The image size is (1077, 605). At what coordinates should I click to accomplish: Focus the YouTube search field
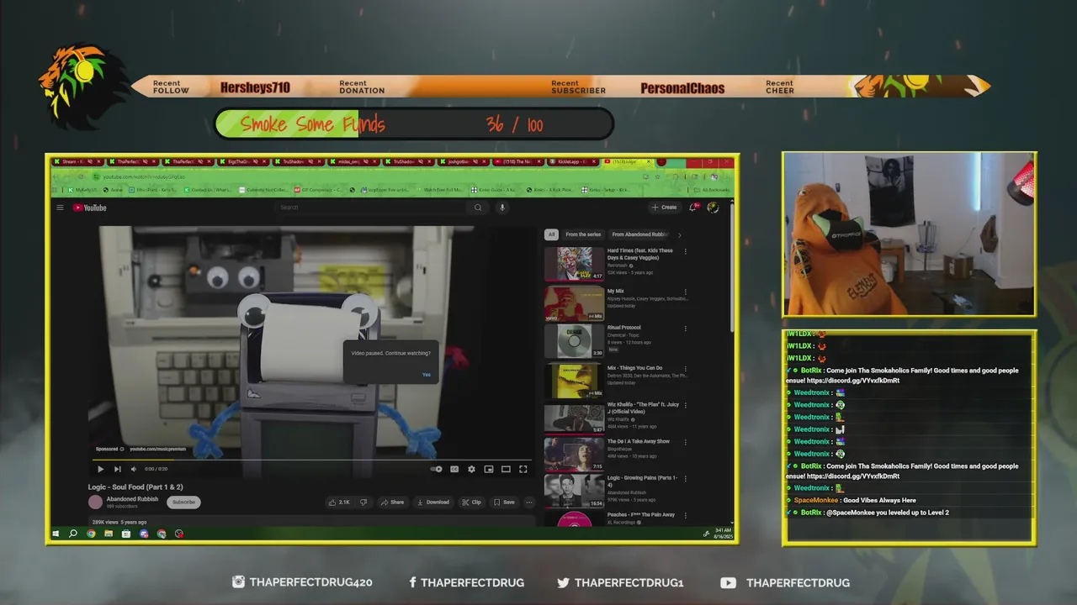373,208
